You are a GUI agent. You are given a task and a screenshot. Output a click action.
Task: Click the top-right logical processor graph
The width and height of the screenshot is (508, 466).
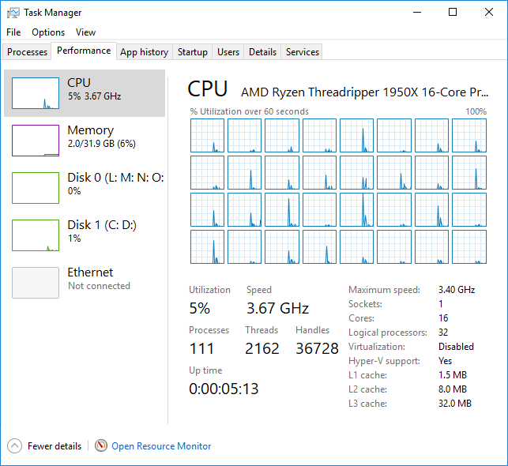[469, 135]
